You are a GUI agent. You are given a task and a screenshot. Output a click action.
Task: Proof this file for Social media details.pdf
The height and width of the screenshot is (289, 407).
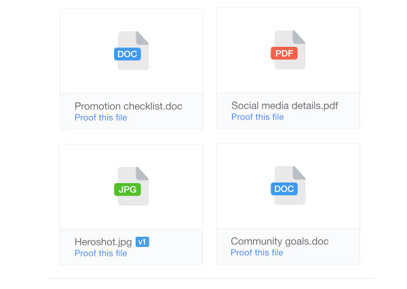click(258, 117)
